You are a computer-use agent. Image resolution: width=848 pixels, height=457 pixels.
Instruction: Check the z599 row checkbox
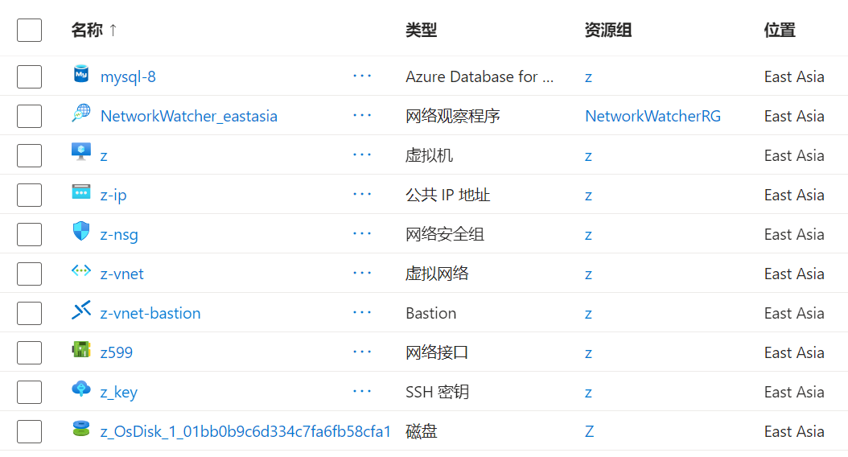(x=29, y=352)
